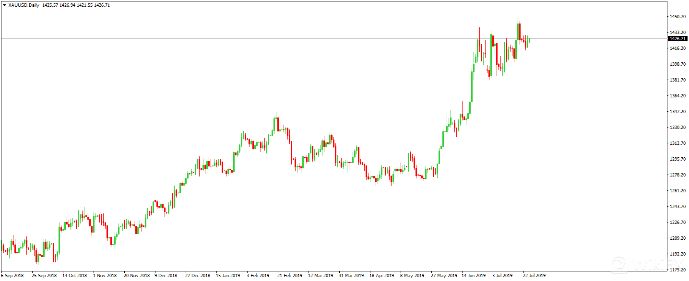The width and height of the screenshot is (689, 281).
Task: Click the horizontal current price line
Action: (x=336, y=38)
